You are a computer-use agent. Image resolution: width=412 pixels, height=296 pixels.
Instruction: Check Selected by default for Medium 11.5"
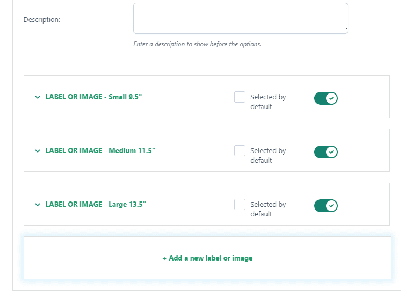pyautogui.click(x=240, y=150)
